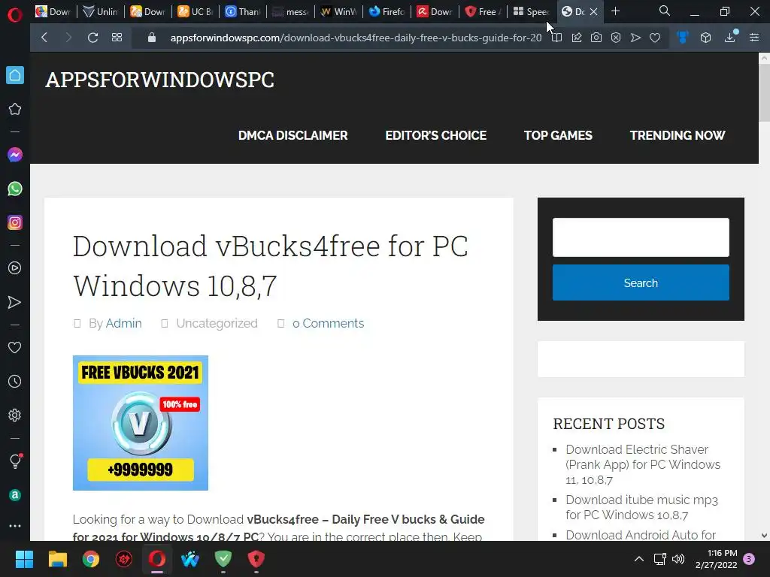The width and height of the screenshot is (770, 577).
Task: Open the ad blocker shield icon in address bar
Action: 616,38
